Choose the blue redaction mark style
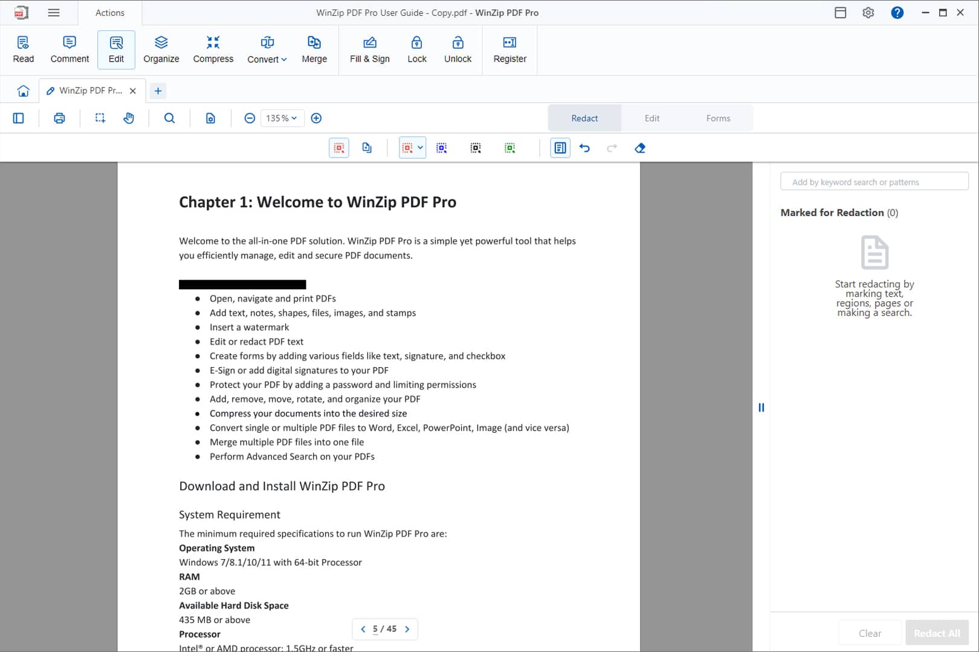This screenshot has width=979, height=652. [442, 148]
